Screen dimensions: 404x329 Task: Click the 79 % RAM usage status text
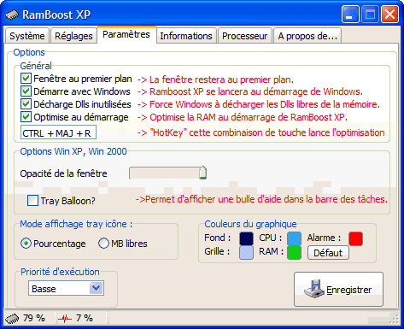point(34,318)
